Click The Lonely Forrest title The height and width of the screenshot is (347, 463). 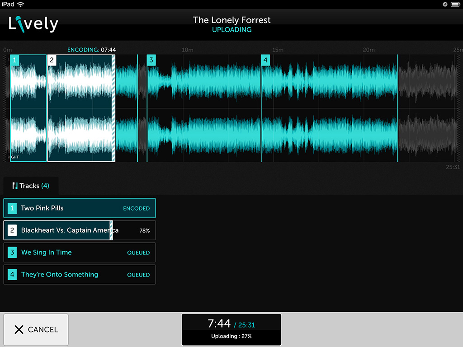[231, 20]
